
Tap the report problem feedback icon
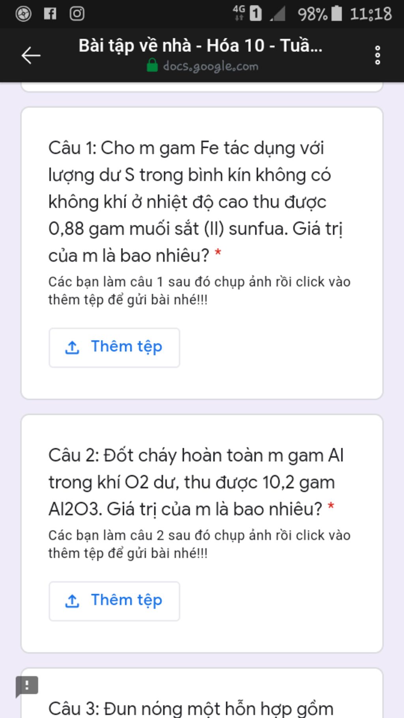26,686
